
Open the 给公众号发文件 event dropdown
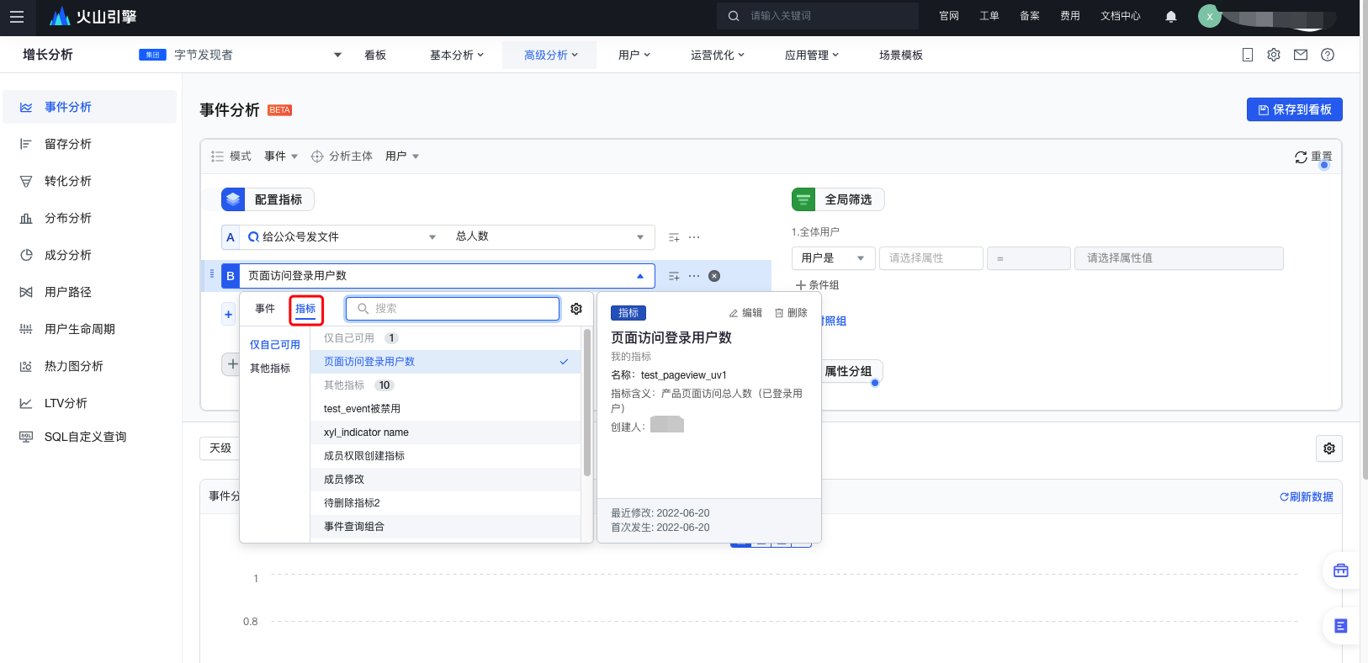(342, 237)
